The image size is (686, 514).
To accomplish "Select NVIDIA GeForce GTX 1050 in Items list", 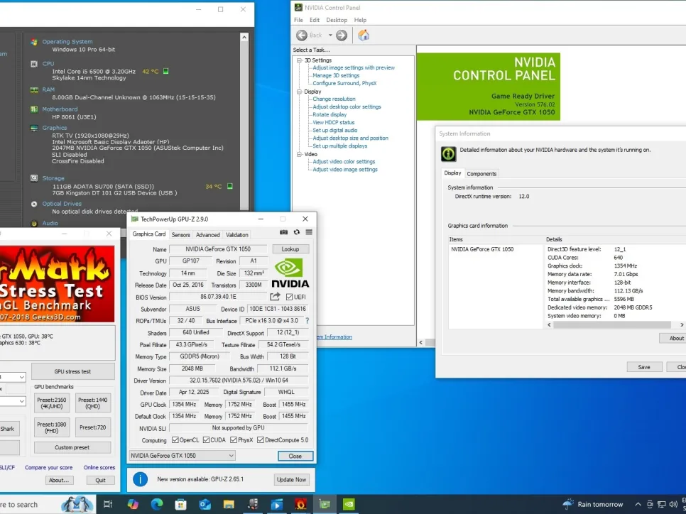I will pyautogui.click(x=482, y=249).
